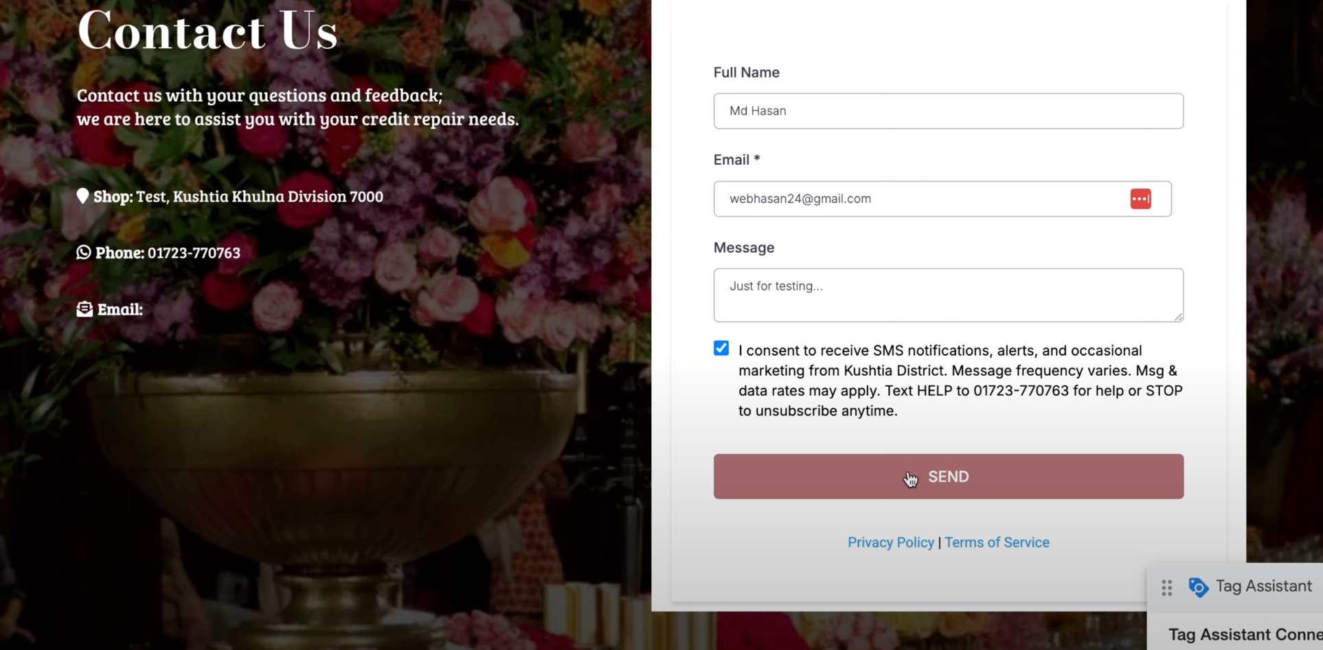Click the Tag Assistant panel title
The image size is (1323, 650).
pyautogui.click(x=1263, y=586)
